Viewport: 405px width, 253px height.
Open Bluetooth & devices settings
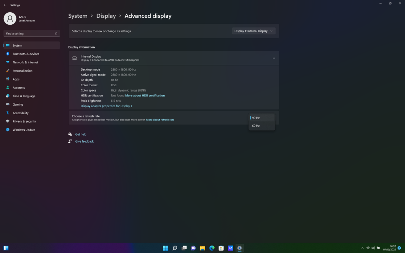(26, 54)
